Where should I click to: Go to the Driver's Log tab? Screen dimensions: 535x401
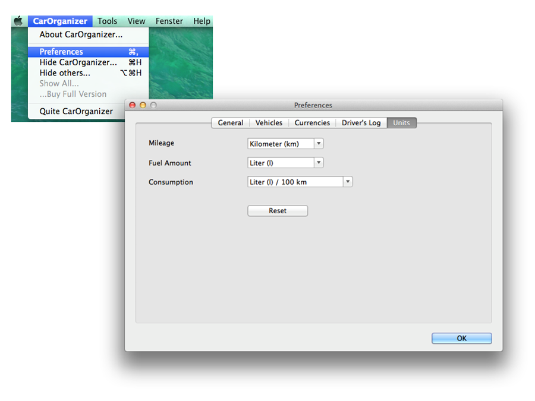tap(361, 123)
